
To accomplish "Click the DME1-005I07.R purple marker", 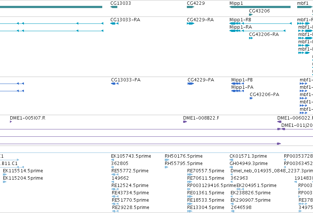I will click(11, 122).
